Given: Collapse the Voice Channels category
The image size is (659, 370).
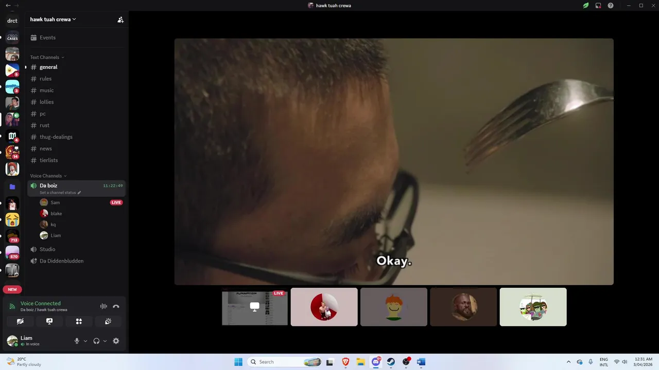Looking at the screenshot, I should pyautogui.click(x=48, y=176).
